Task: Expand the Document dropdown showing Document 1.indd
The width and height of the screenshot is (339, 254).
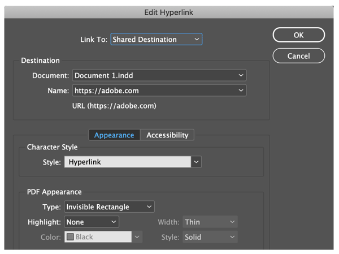Action: coord(159,75)
